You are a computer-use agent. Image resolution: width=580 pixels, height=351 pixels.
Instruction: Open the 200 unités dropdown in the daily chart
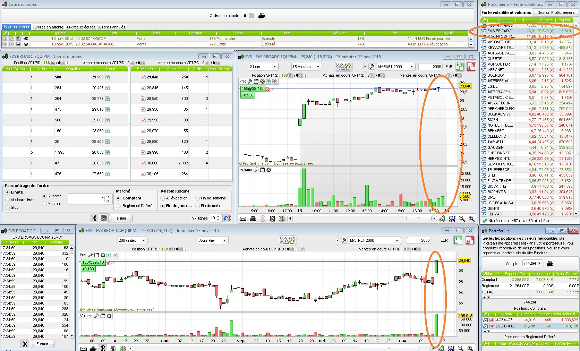coord(133,240)
